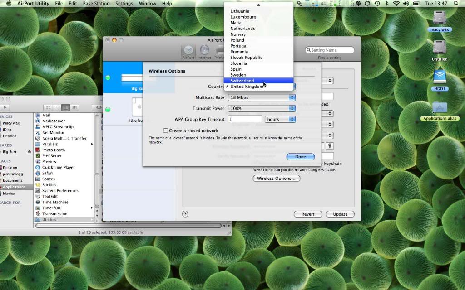Click the Wireless Options... button

[276, 179]
